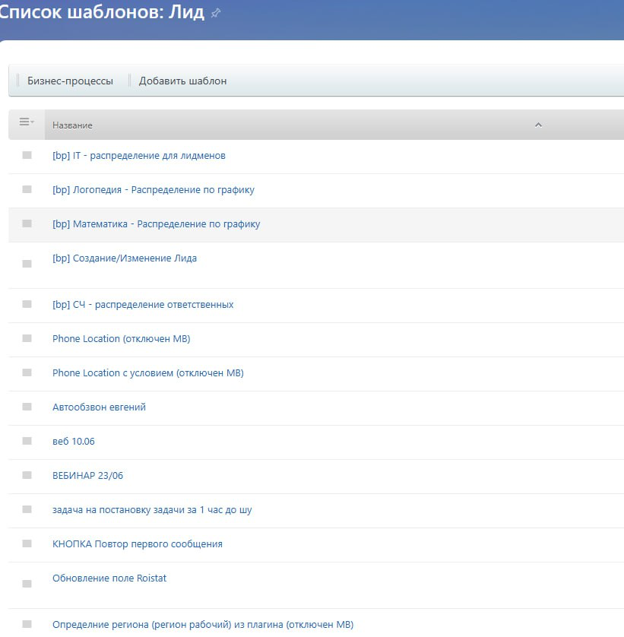624x637 pixels.
Task: Open the action menu icon for the веб 10.06 row
Action: (x=27, y=441)
